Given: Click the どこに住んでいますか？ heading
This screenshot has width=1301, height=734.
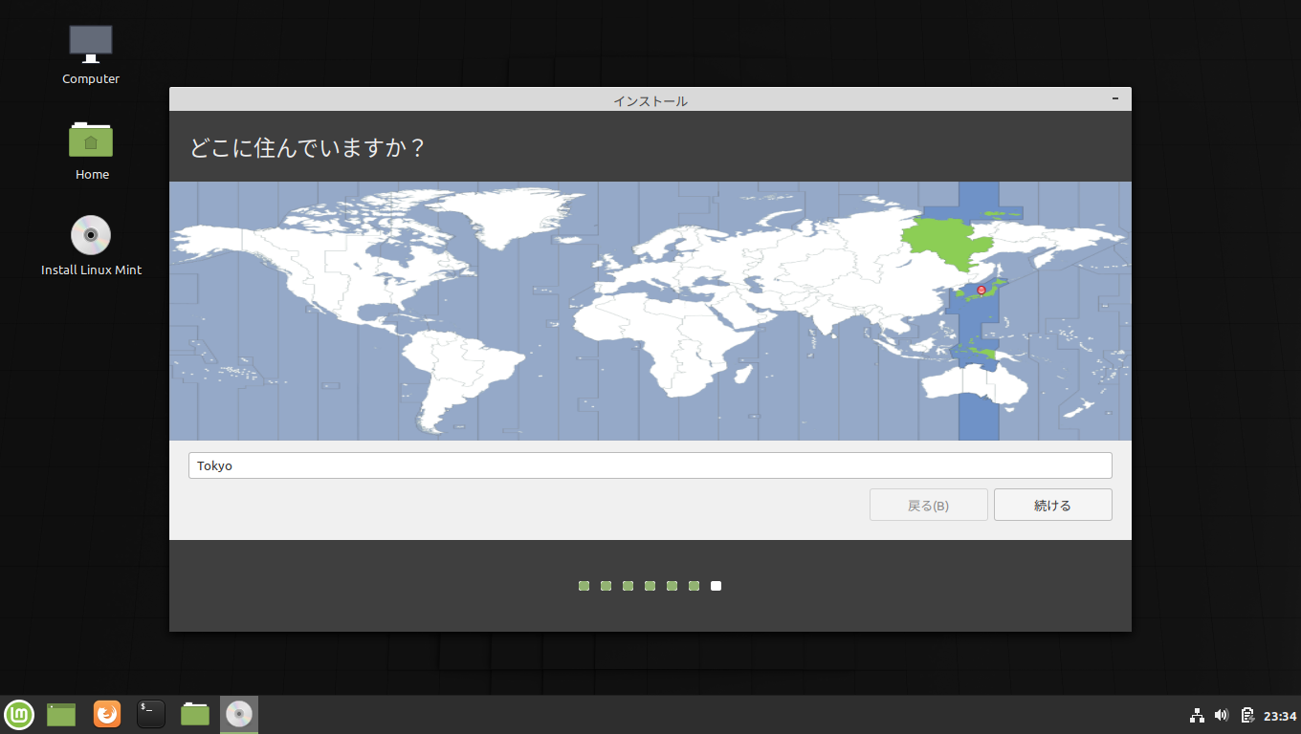Looking at the screenshot, I should (307, 148).
